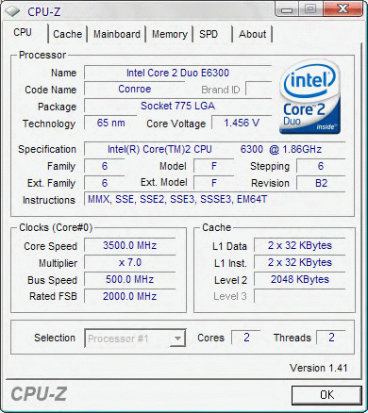Click the OK button
Viewport: 368px width, 413px height.
click(326, 395)
